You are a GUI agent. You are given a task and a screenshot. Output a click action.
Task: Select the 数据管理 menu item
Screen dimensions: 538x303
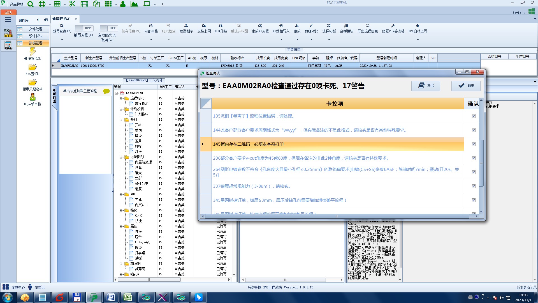coord(36,43)
